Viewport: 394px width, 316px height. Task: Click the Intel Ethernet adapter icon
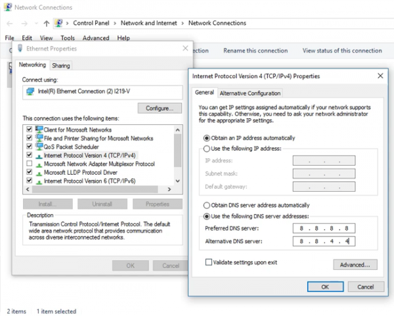(30, 91)
